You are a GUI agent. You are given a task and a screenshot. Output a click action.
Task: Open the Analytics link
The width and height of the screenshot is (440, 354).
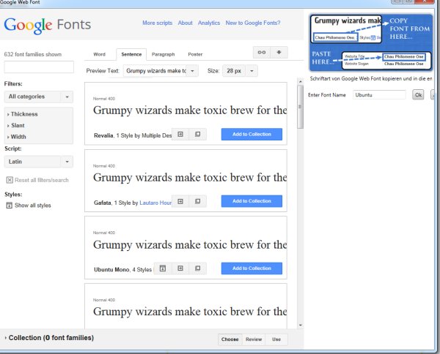coord(209,23)
